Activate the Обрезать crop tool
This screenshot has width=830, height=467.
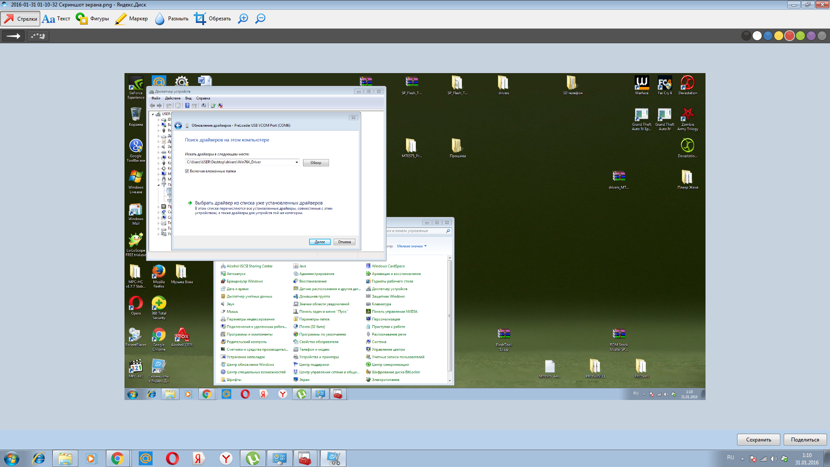point(212,19)
